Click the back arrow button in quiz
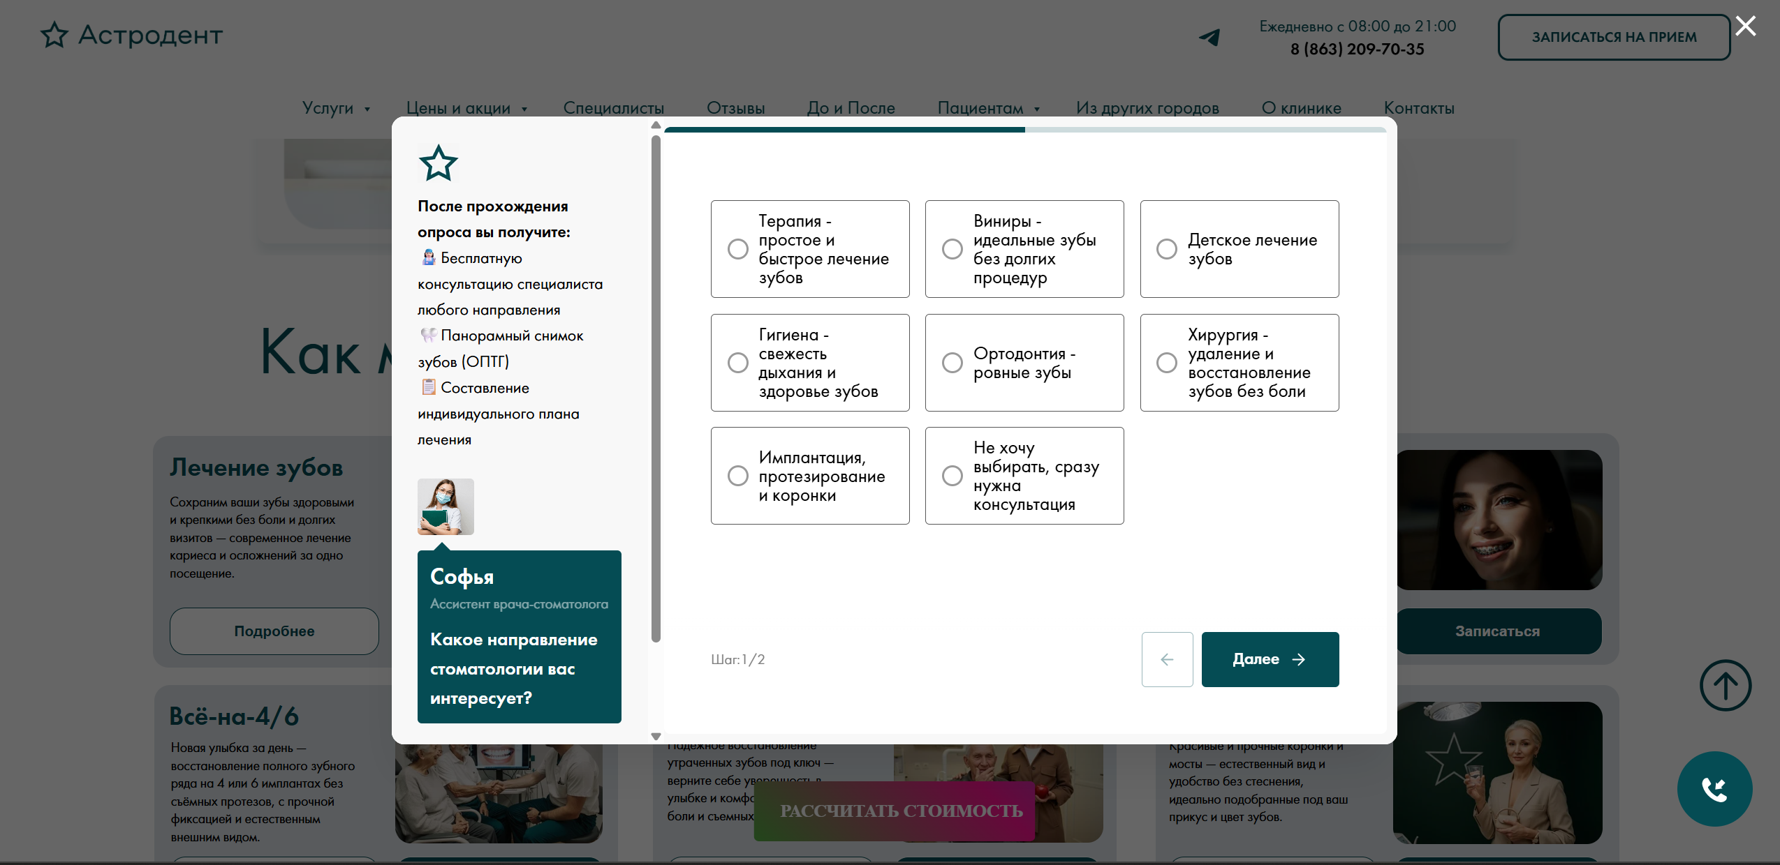Viewport: 1780px width, 865px height. point(1167,659)
